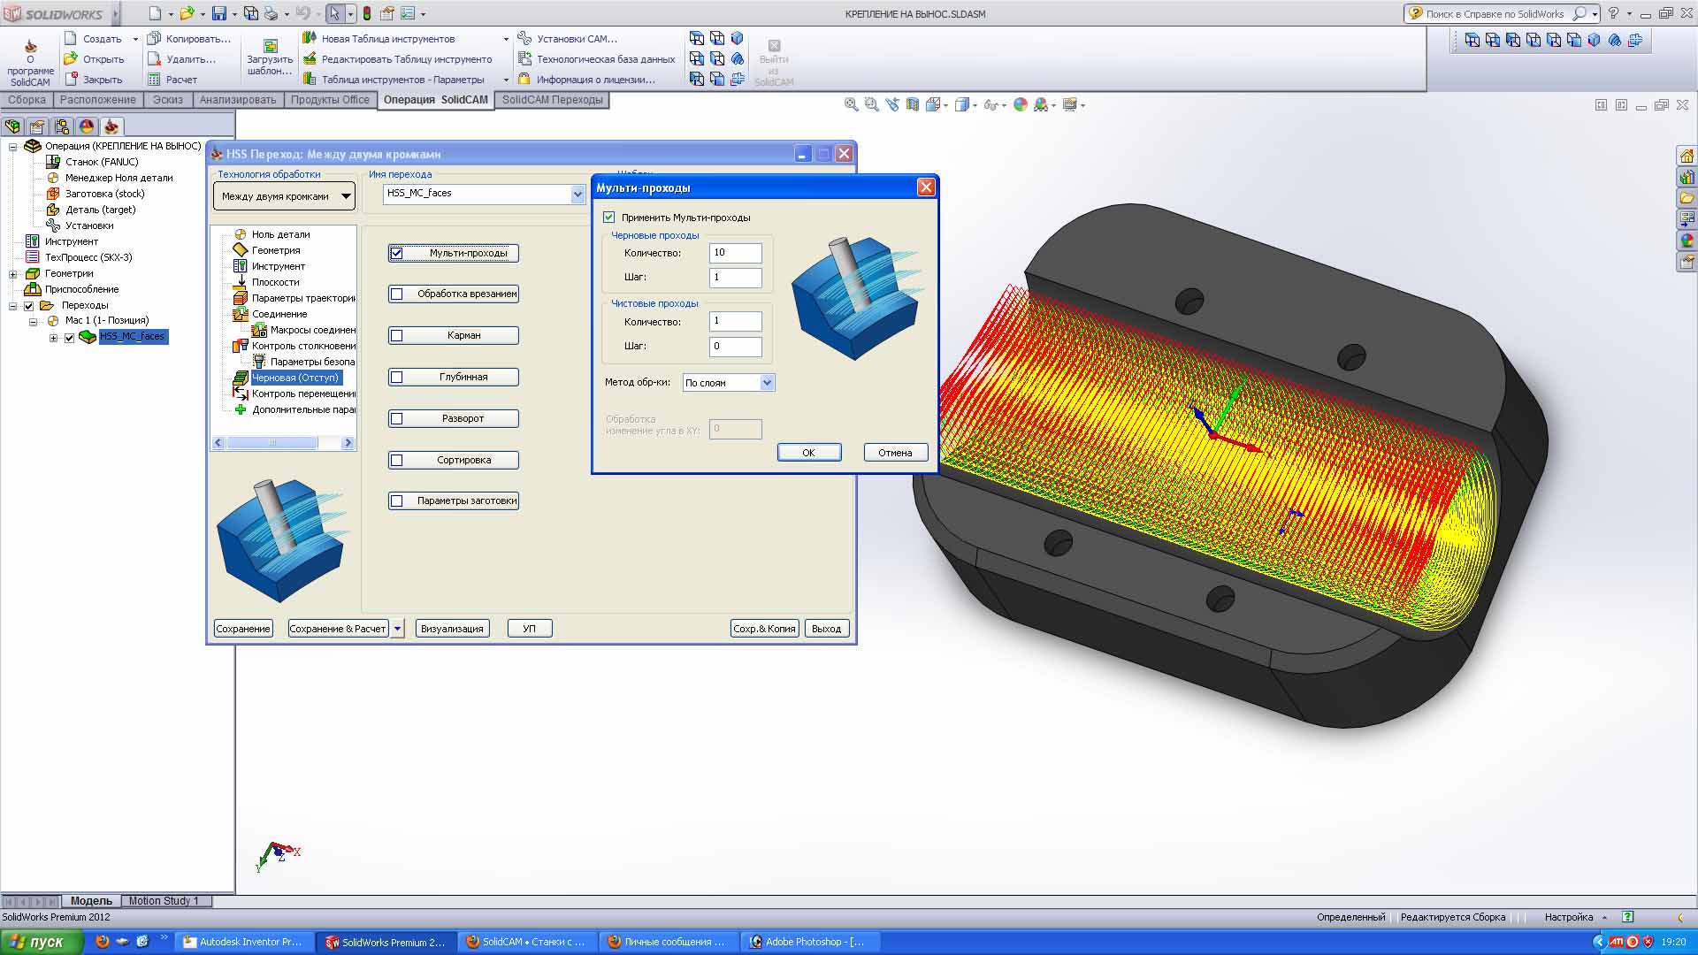
Task: Toggle the Сортировка checkbox
Action: [397, 461]
